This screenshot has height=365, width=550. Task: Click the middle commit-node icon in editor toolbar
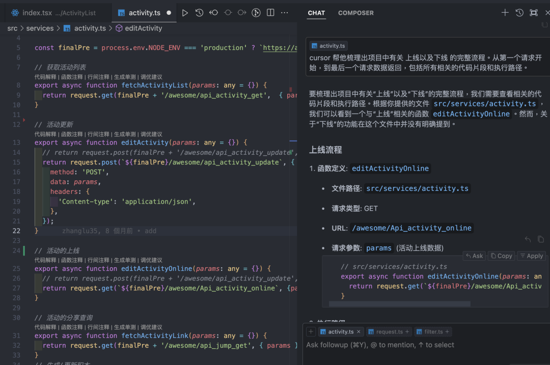(x=228, y=13)
